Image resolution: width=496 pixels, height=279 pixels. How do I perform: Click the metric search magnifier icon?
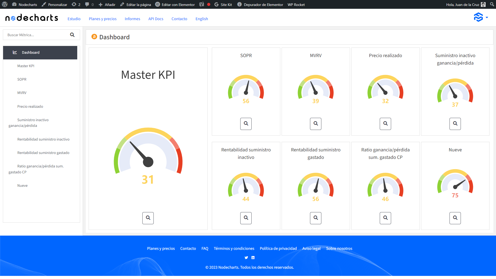pyautogui.click(x=72, y=35)
